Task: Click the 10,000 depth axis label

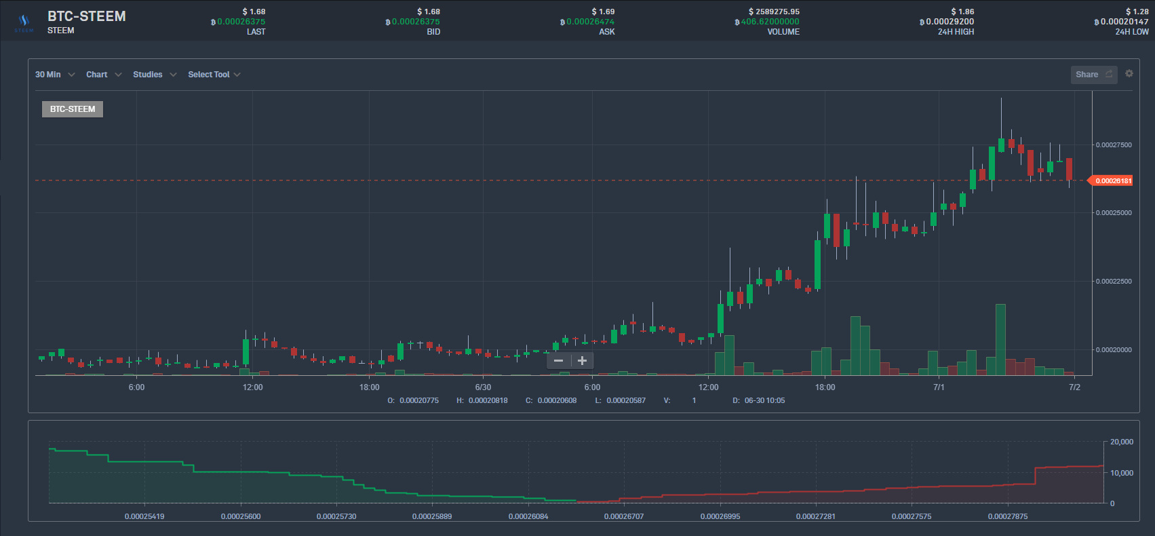Action: pyautogui.click(x=1122, y=473)
